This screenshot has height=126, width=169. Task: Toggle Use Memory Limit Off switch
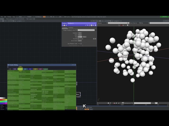click(x=80, y=44)
